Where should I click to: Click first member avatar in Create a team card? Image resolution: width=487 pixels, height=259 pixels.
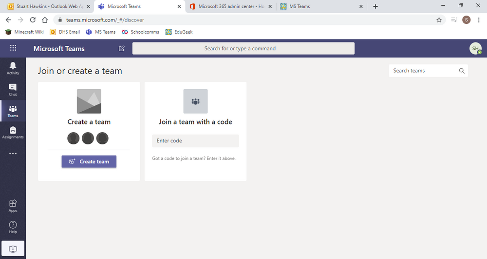point(74,139)
